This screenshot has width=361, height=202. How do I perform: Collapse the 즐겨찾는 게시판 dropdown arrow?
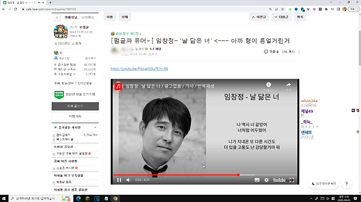pos(95,127)
